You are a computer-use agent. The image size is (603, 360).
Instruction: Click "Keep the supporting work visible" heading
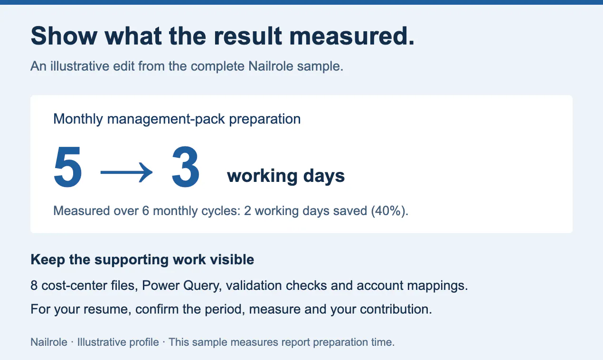(x=142, y=260)
